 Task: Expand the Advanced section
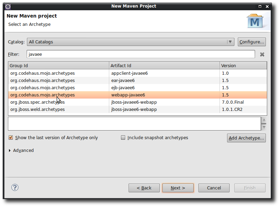pyautogui.click(x=21, y=150)
